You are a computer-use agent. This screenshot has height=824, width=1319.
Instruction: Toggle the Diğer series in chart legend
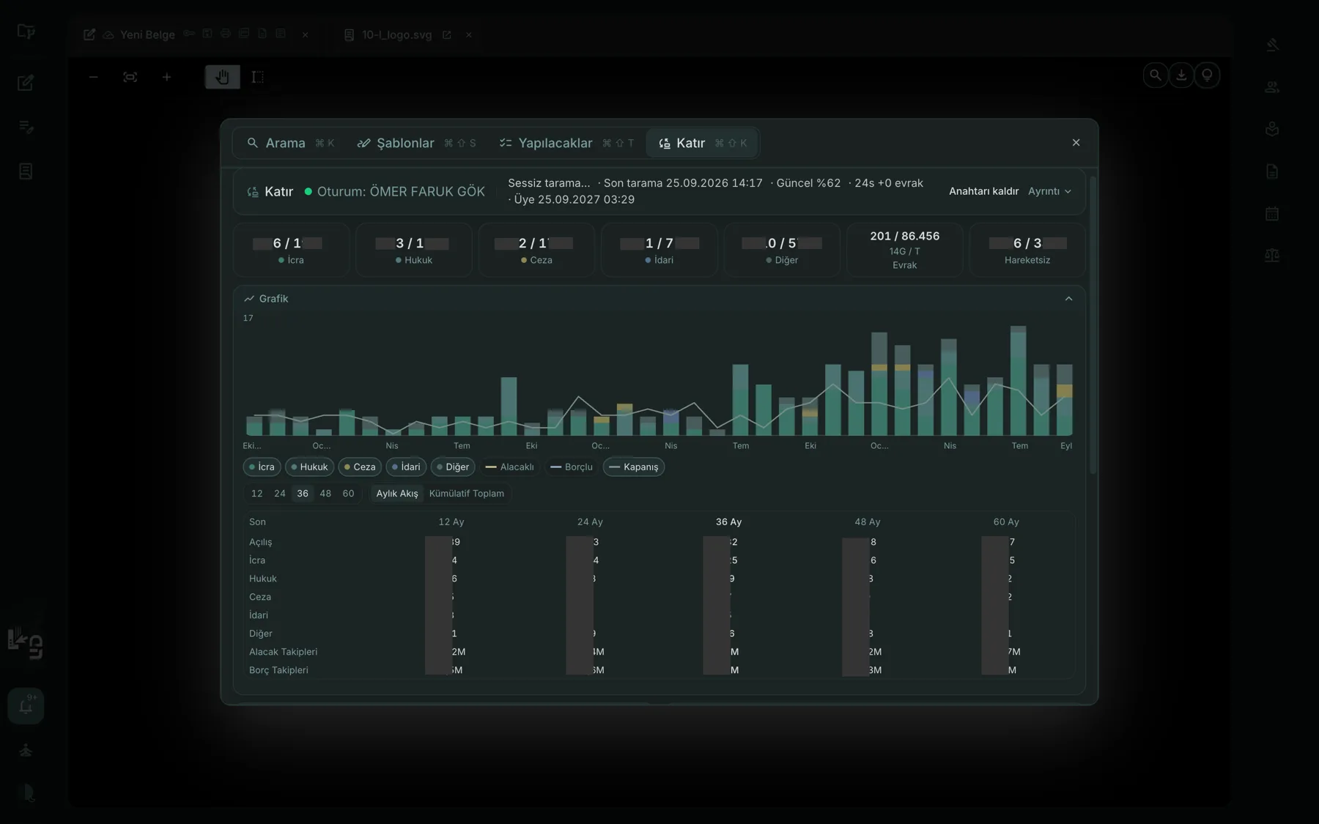(x=453, y=467)
